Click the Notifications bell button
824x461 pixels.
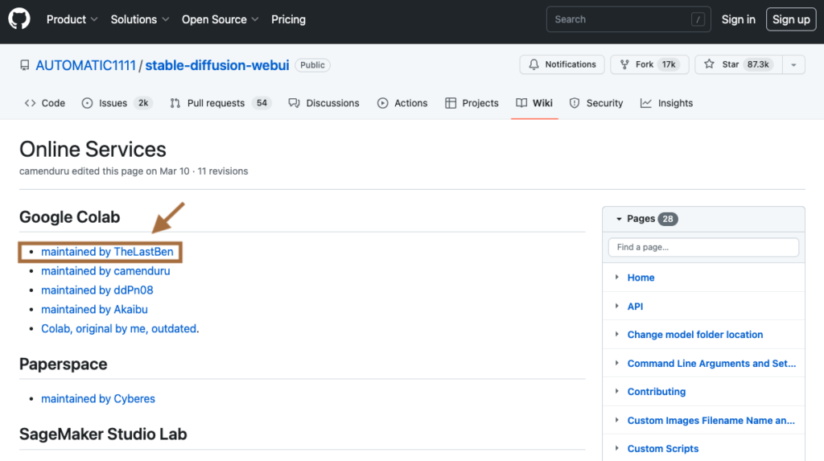[x=562, y=64]
